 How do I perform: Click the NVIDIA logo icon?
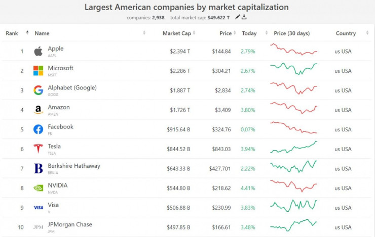(x=38, y=188)
